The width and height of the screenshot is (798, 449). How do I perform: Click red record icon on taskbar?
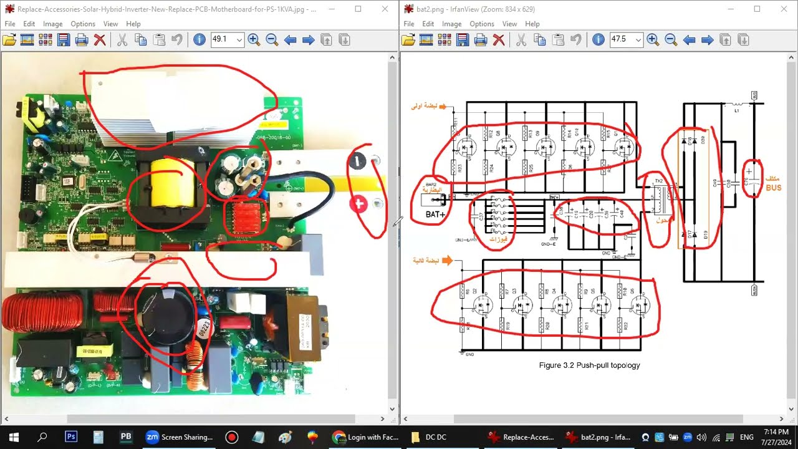click(x=232, y=437)
